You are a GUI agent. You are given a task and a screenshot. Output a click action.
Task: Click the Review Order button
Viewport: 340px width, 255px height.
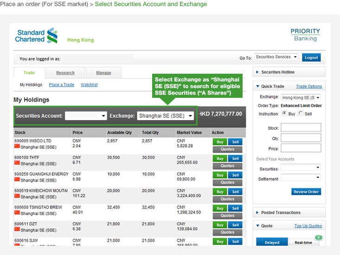point(306,191)
